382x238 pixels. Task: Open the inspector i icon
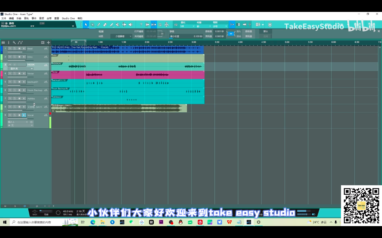(x=8, y=43)
